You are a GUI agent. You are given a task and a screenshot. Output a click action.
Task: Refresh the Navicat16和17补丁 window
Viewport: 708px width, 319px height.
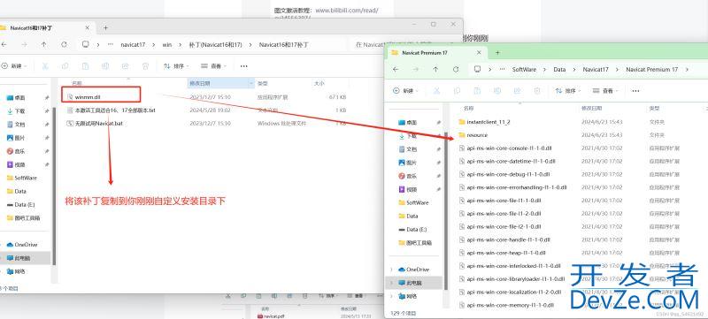(64, 44)
